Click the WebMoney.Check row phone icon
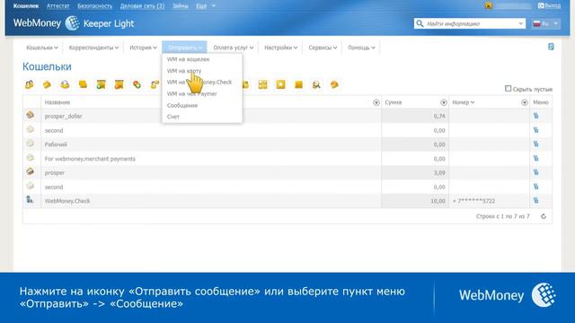 (x=30, y=200)
